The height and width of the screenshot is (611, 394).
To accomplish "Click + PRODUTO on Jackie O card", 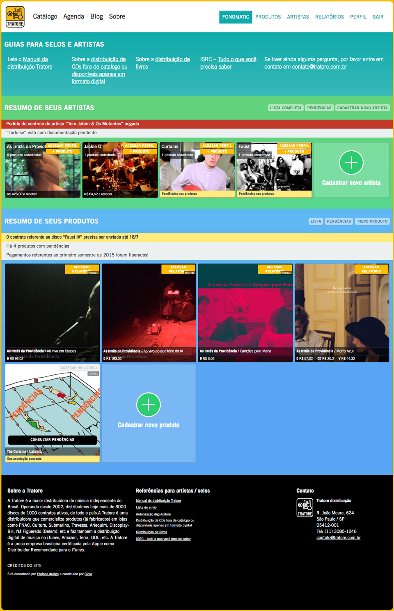I will click(140, 151).
